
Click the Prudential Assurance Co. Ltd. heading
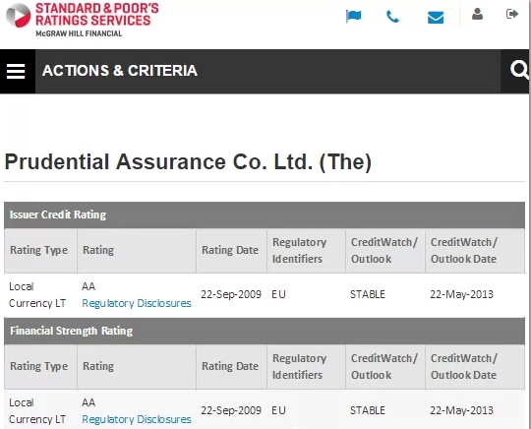click(188, 161)
